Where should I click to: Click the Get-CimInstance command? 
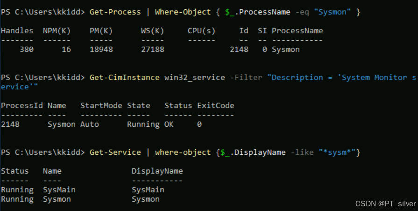coord(125,78)
